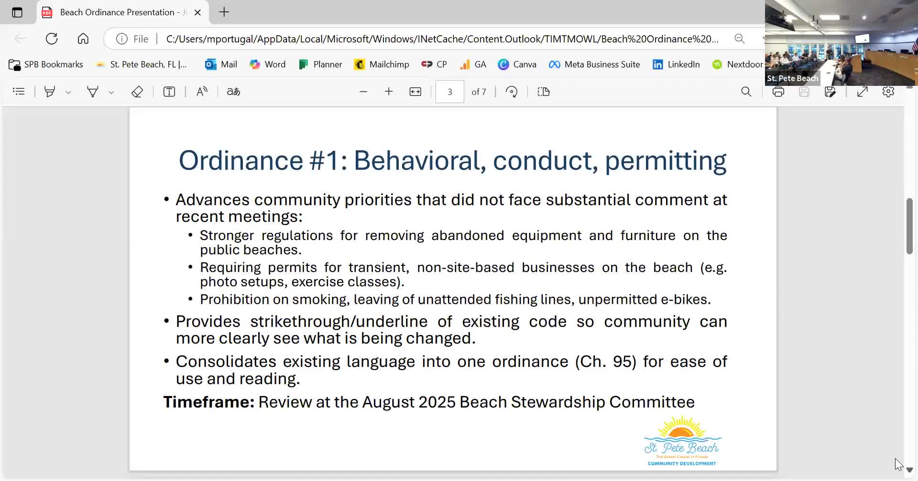Zoom out of the PDF
The height and width of the screenshot is (481, 918).
click(363, 92)
